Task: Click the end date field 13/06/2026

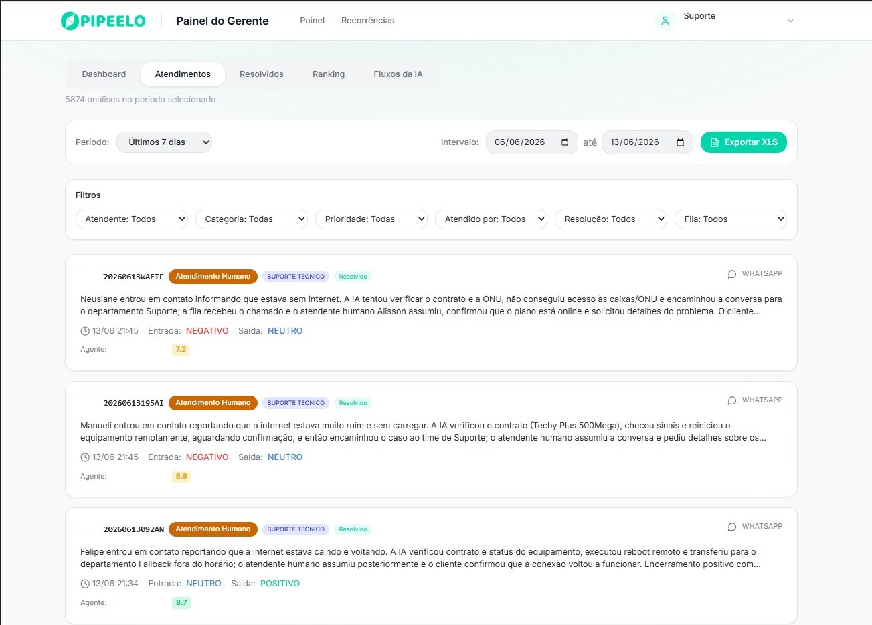Action: click(647, 142)
